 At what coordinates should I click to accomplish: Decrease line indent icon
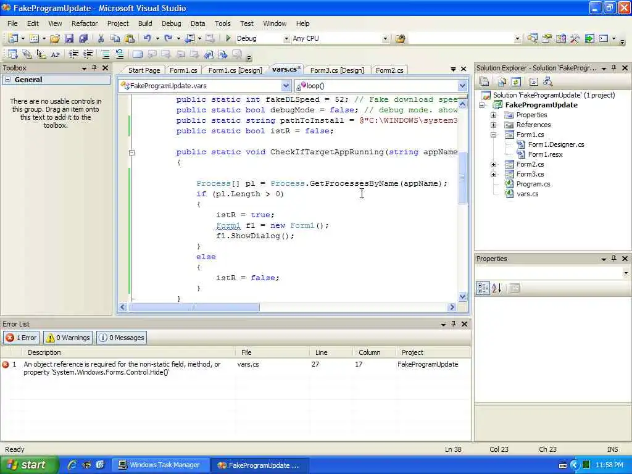pos(73,54)
